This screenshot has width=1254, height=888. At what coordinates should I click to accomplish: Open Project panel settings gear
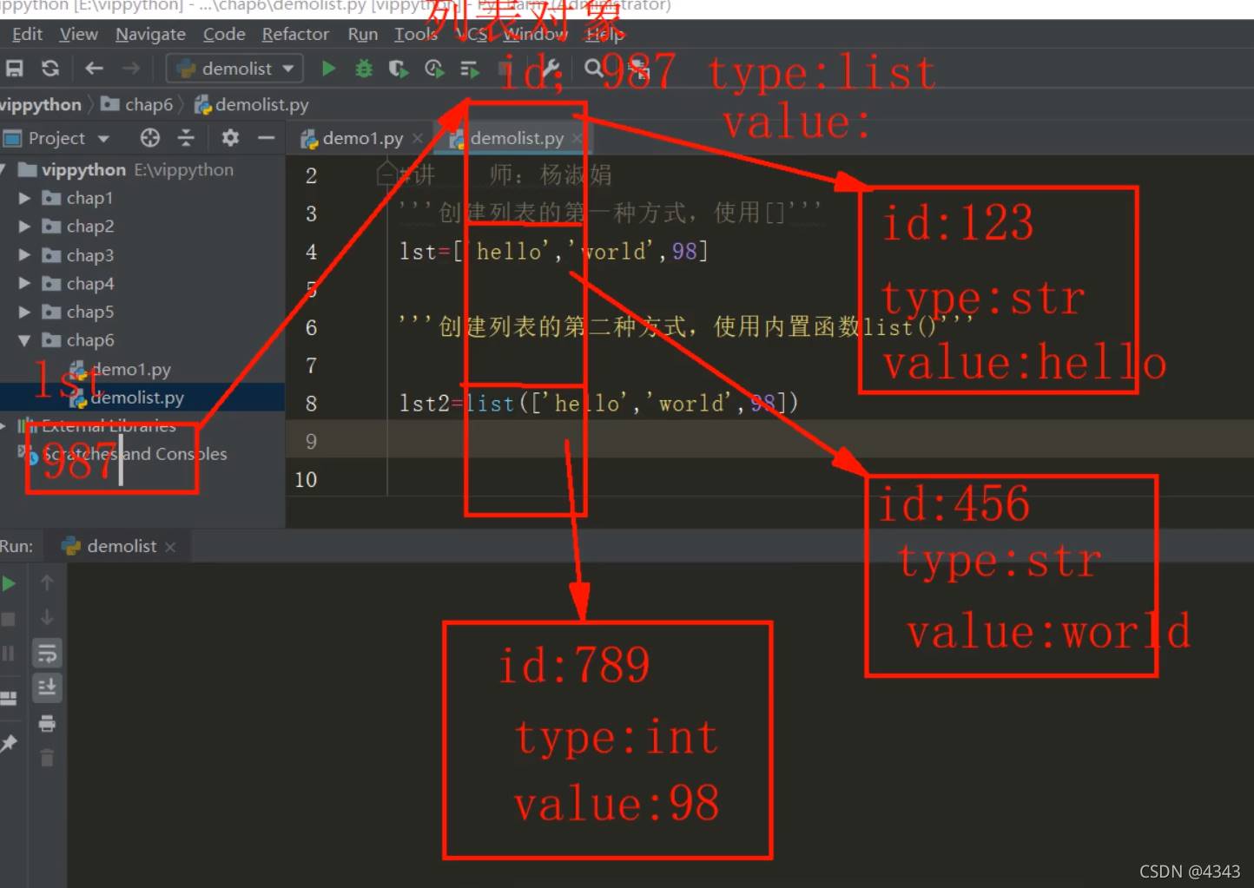(x=230, y=138)
